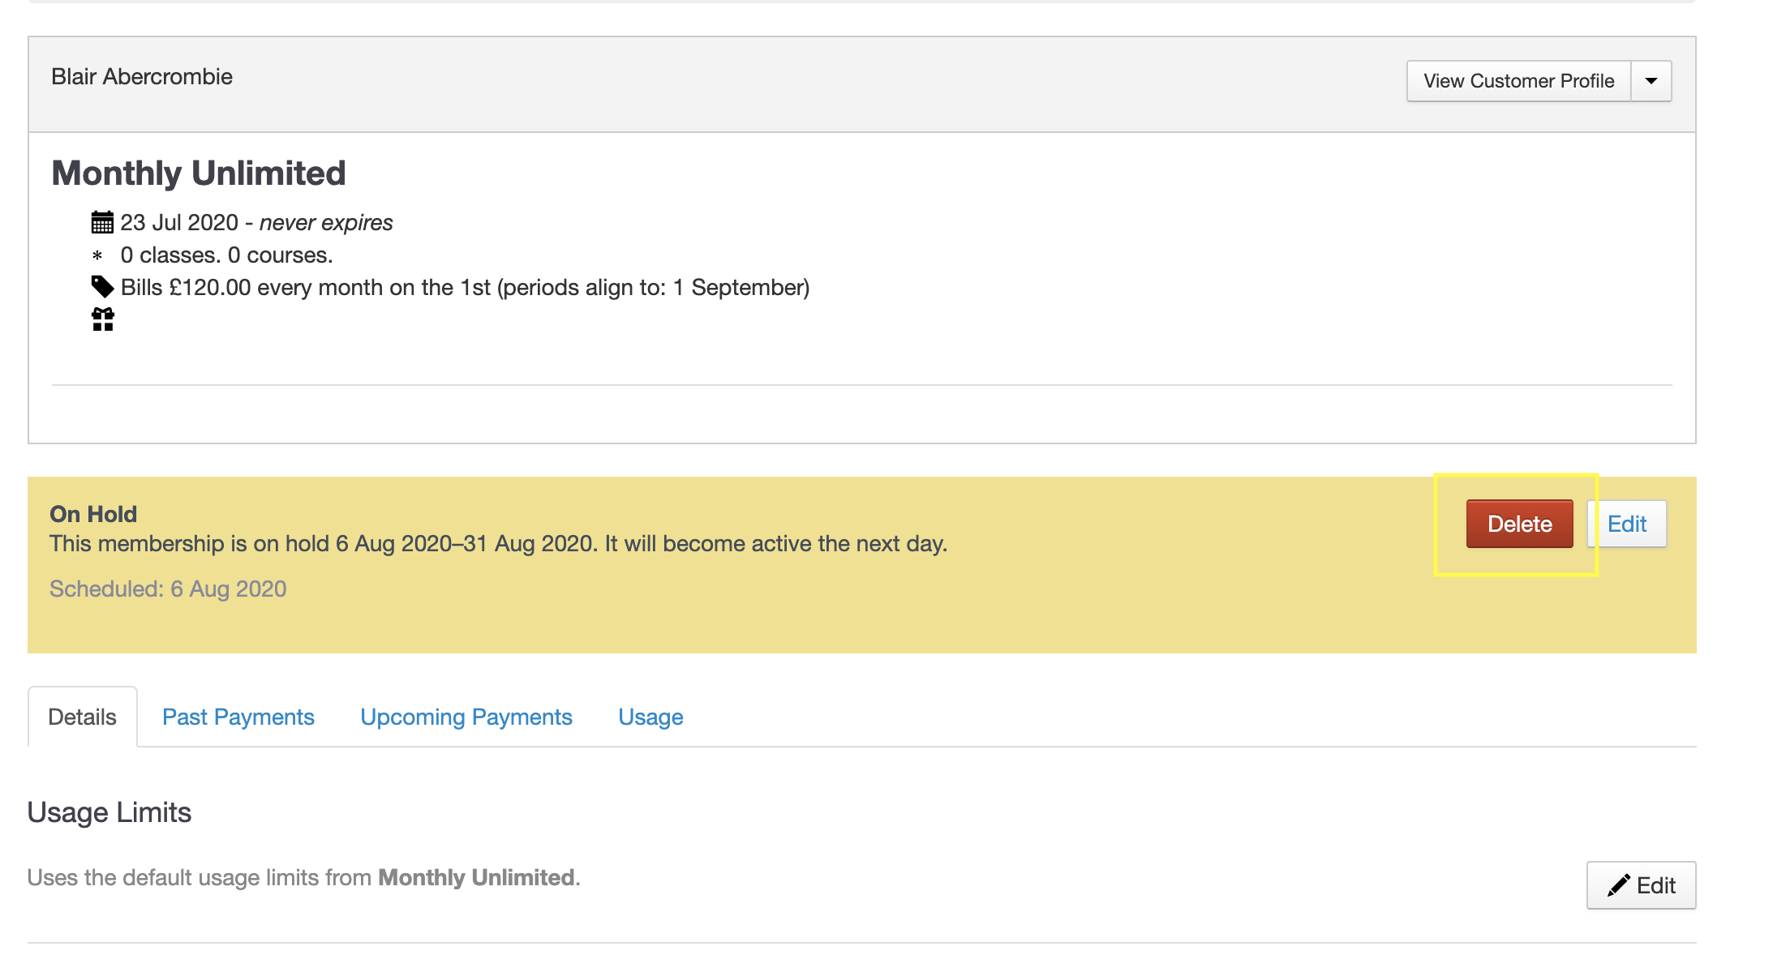
Task: Delete the scheduled membership hold
Action: click(1518, 524)
